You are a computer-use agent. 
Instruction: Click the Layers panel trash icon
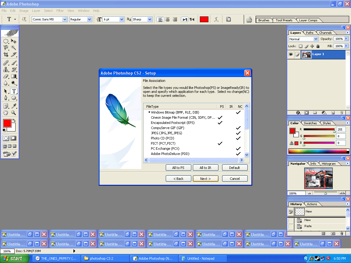point(342,113)
